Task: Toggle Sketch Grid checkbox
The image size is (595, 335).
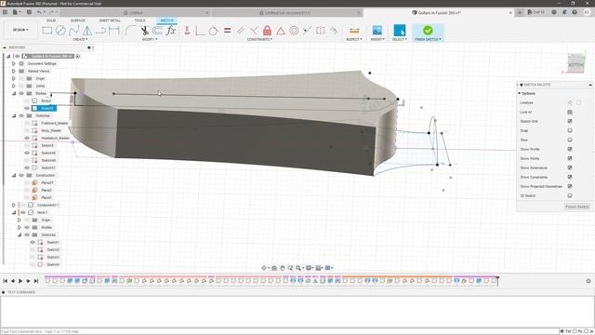Action: tap(570, 121)
